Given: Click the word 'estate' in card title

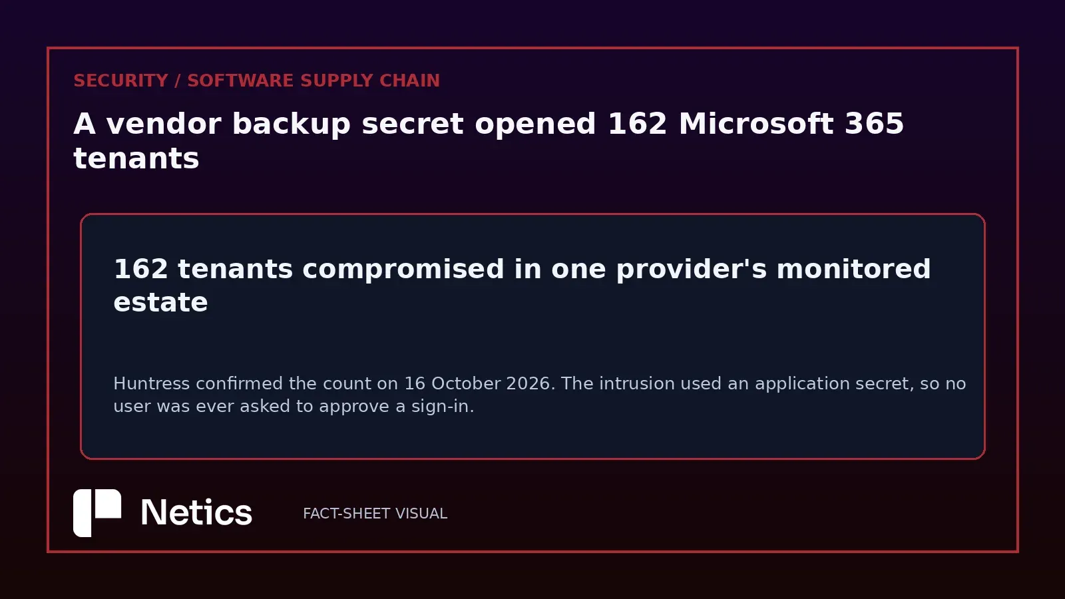Looking at the screenshot, I should tap(160, 302).
